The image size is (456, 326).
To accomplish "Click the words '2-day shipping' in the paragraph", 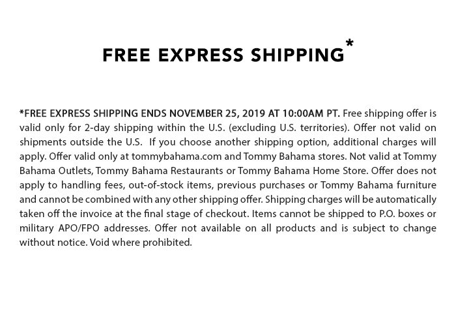I will [x=119, y=128].
